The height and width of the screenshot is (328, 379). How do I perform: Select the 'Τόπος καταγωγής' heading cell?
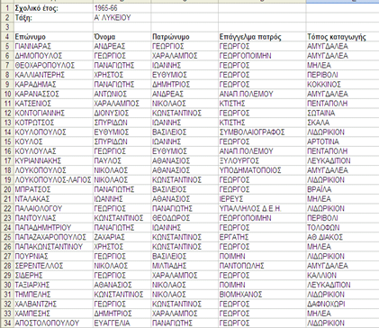click(x=342, y=37)
